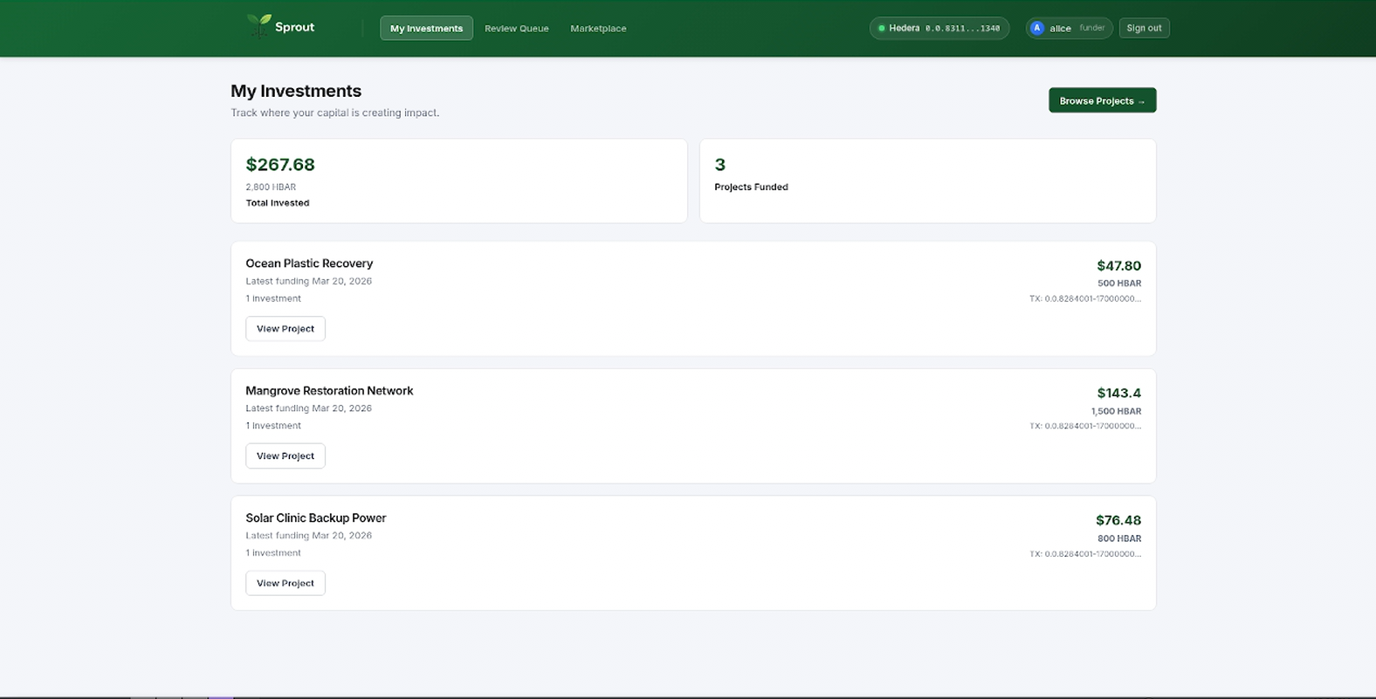Click Mangrove Restoration 1 investment text
The height and width of the screenshot is (699, 1376).
click(273, 426)
